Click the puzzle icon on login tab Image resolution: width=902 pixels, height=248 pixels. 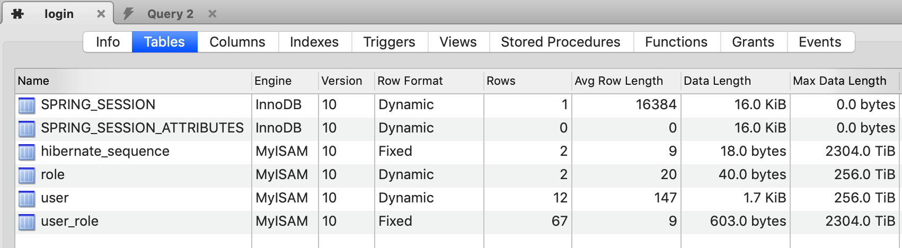[18, 14]
